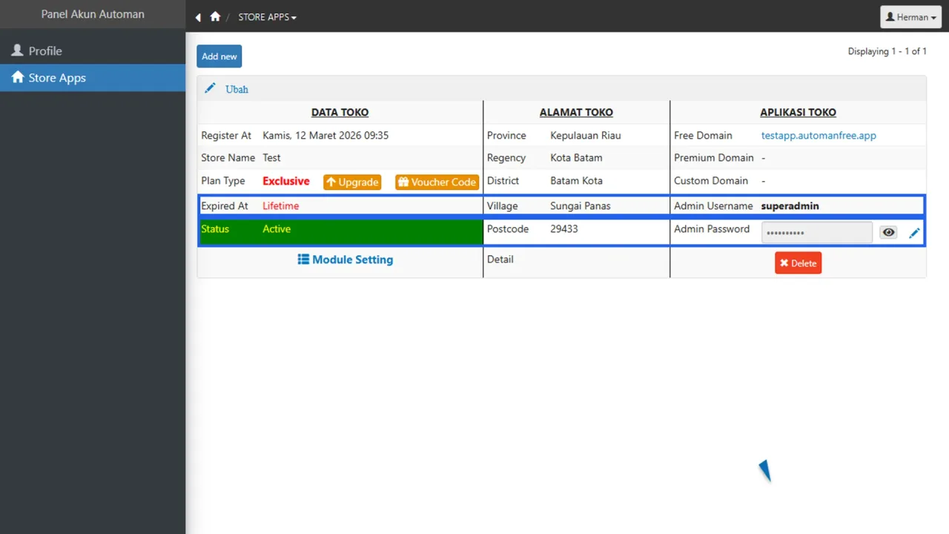Click the back arrow icon in top bar
949x534 pixels.
pos(198,17)
